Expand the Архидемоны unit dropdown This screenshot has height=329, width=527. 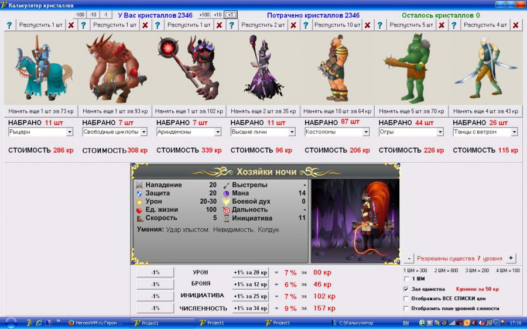(x=218, y=132)
